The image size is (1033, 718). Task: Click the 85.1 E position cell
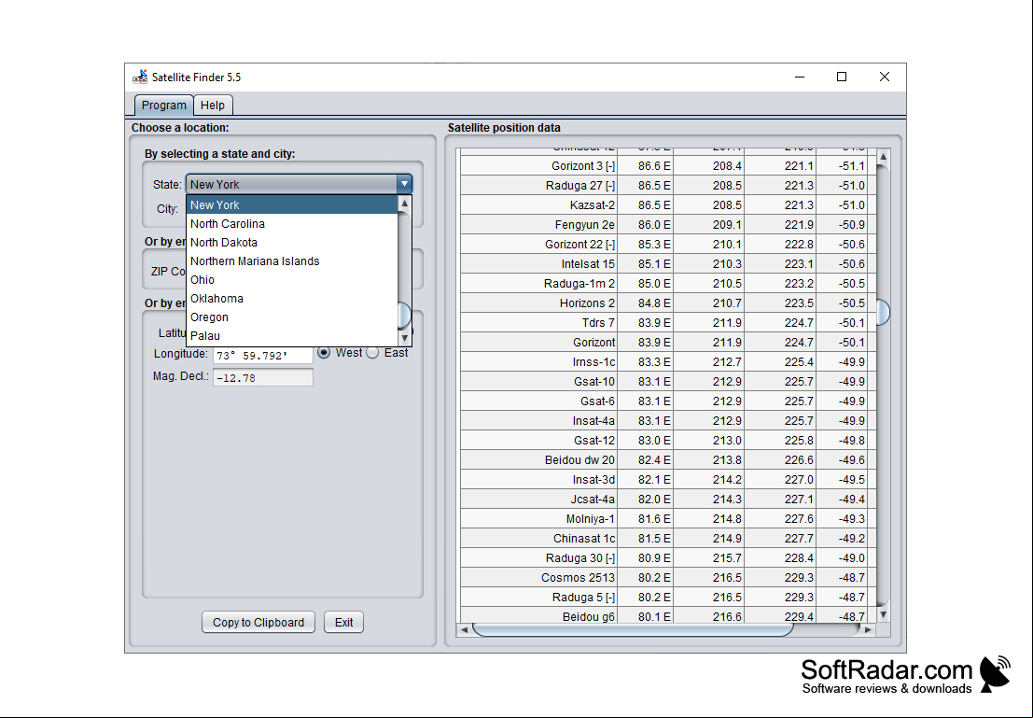click(x=646, y=263)
